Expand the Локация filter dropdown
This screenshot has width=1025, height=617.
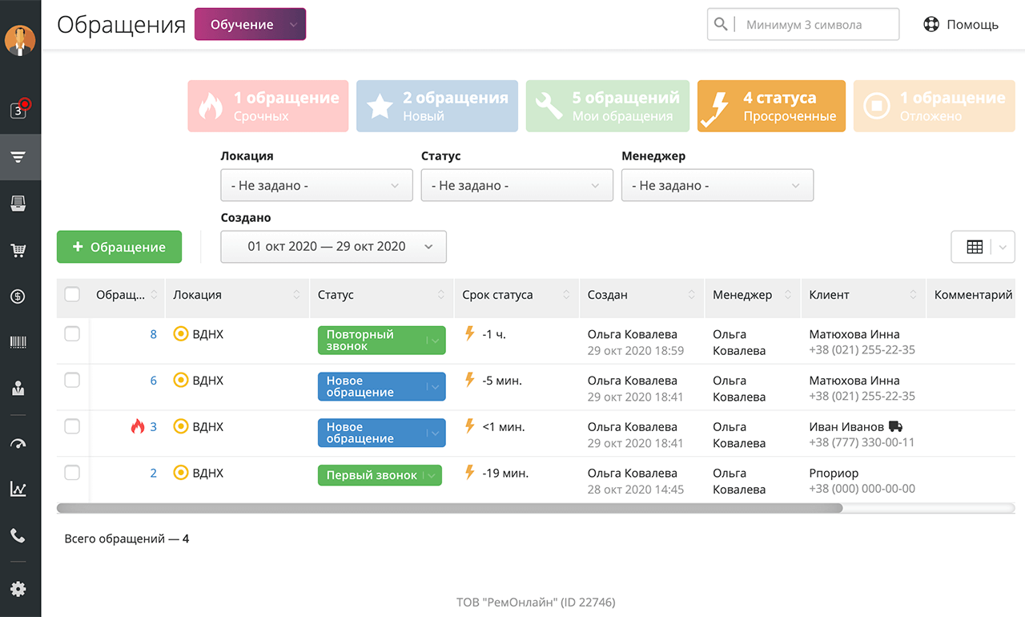point(316,185)
